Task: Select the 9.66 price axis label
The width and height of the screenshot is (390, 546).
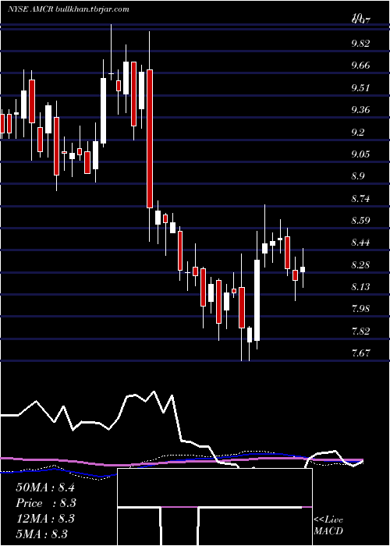Action: [361, 66]
